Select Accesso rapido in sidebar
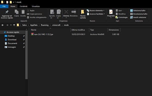152x96 pixels. point(13,32)
